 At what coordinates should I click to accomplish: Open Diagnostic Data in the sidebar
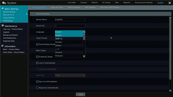click(9, 41)
